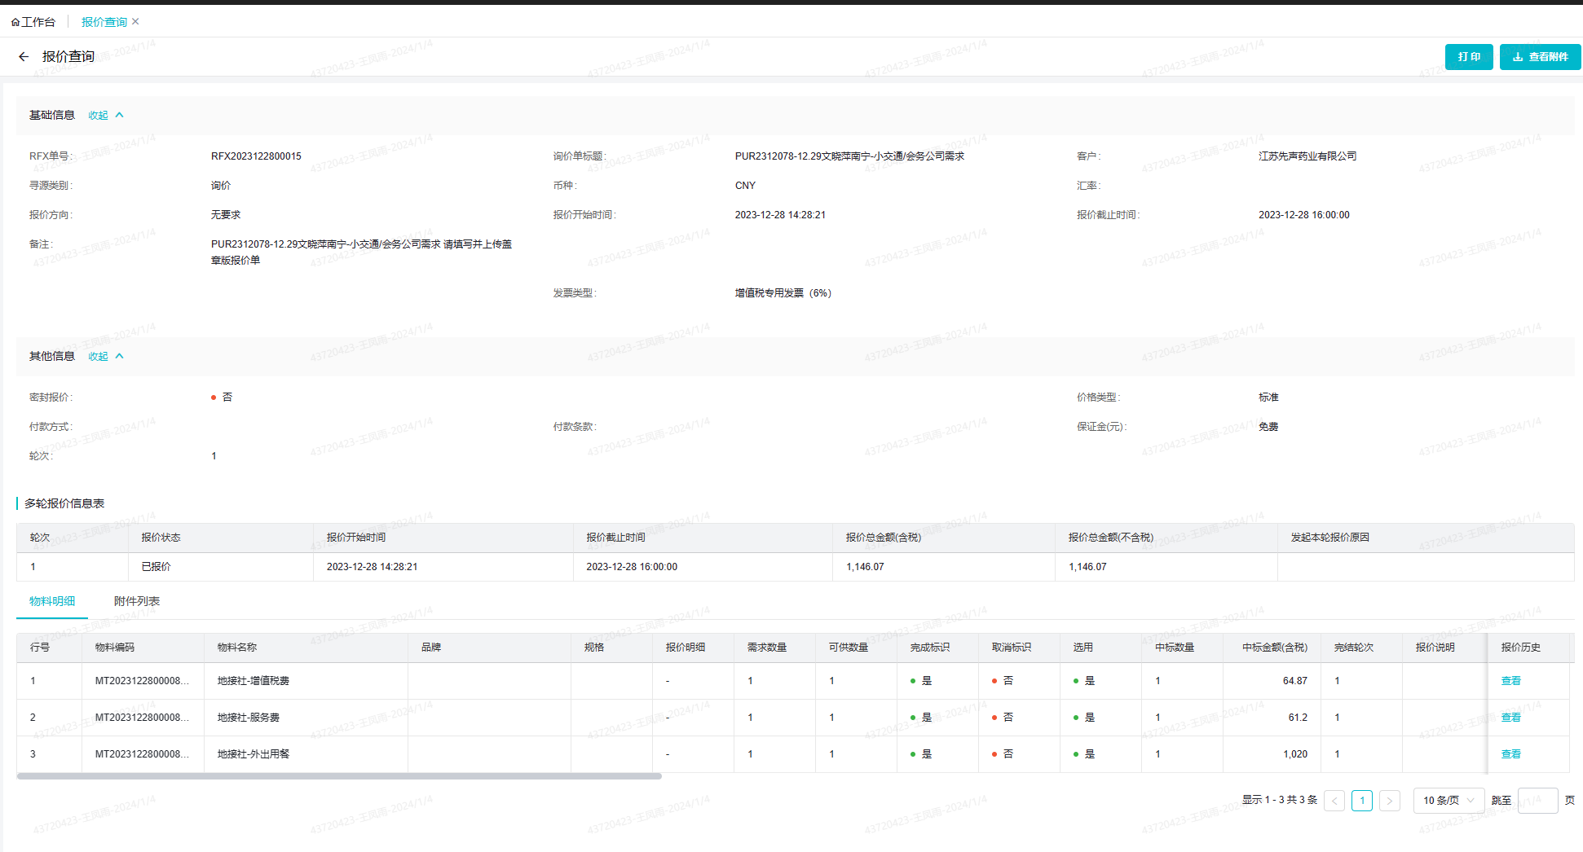Switch to the 附件列表 tab
This screenshot has width=1583, height=852.
[136, 601]
